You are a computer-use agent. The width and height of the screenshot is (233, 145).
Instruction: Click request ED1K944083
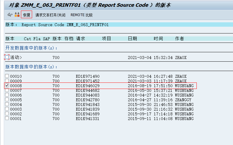[x=87, y=95]
